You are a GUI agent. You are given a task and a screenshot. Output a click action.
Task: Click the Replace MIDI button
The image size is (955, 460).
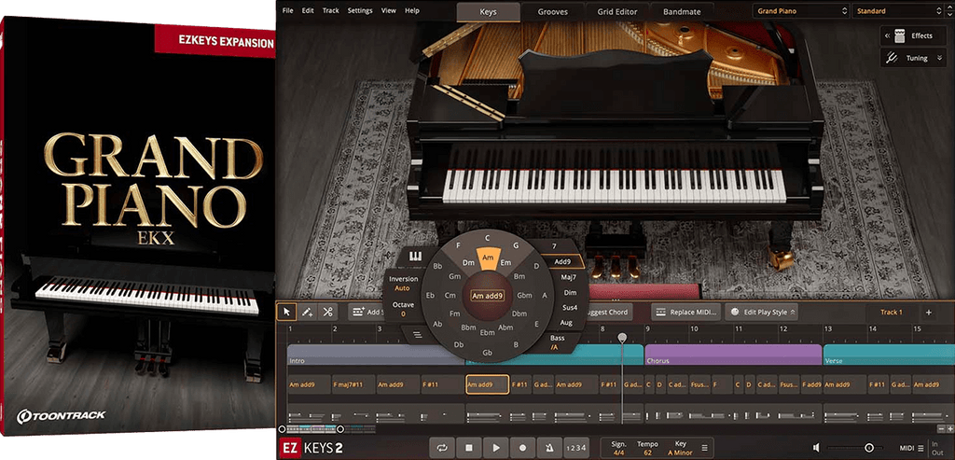[x=686, y=312]
